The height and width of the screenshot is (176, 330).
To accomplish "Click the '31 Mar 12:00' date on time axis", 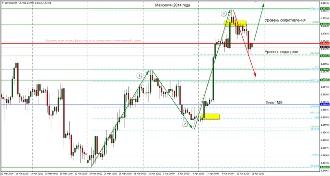I will click(154, 174).
